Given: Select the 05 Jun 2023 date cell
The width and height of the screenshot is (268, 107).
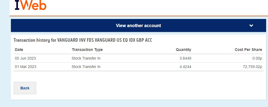Looking at the screenshot, I should (25, 58).
